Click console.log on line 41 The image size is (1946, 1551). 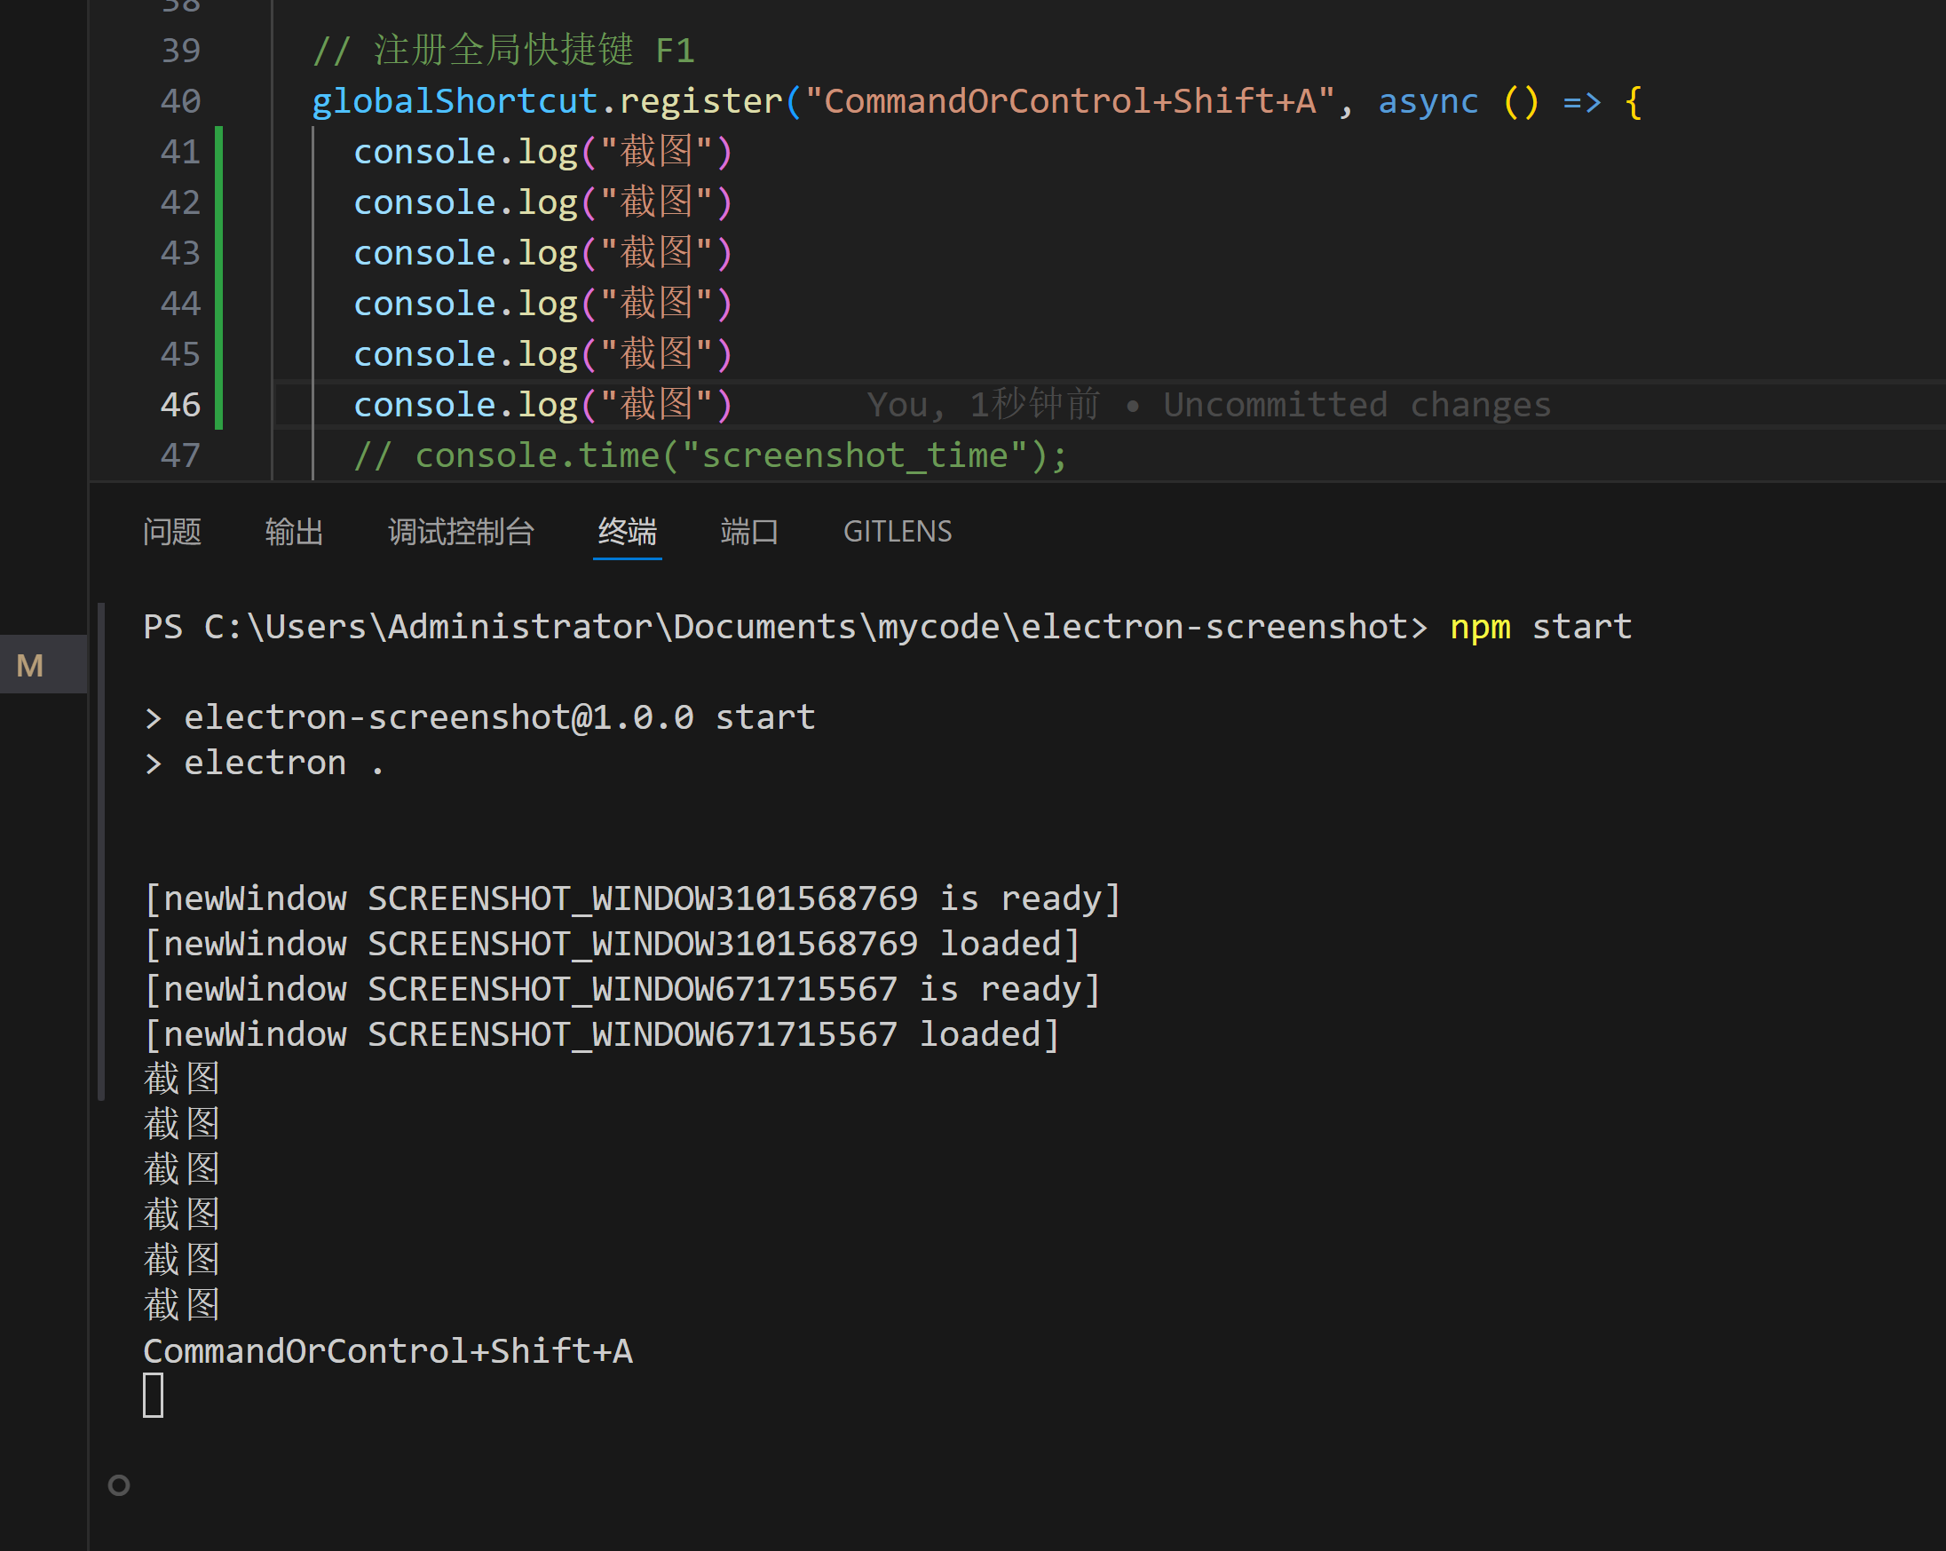tap(465, 152)
